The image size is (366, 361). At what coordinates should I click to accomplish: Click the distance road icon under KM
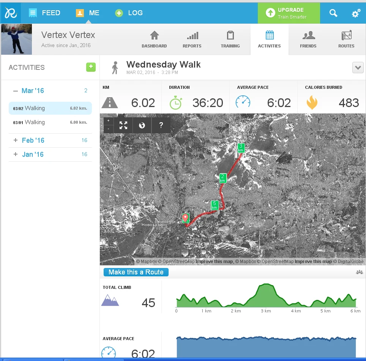point(110,102)
